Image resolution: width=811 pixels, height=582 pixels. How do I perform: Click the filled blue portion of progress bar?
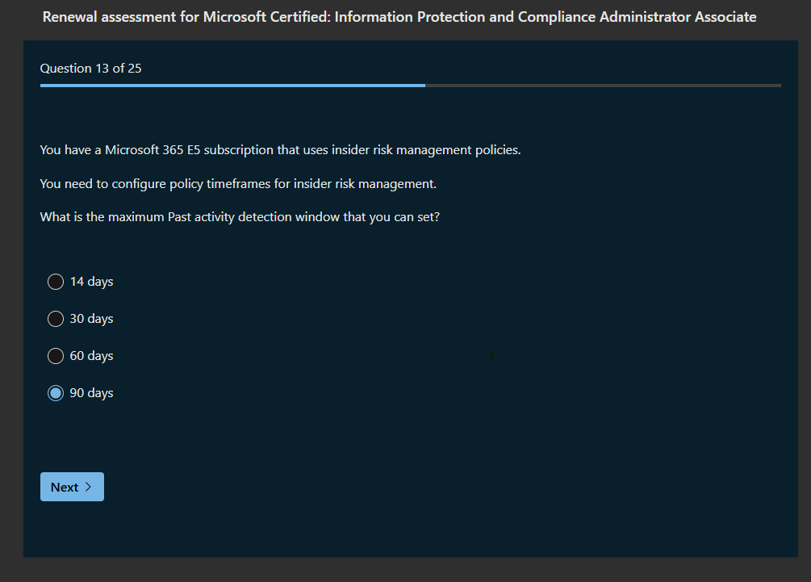232,85
